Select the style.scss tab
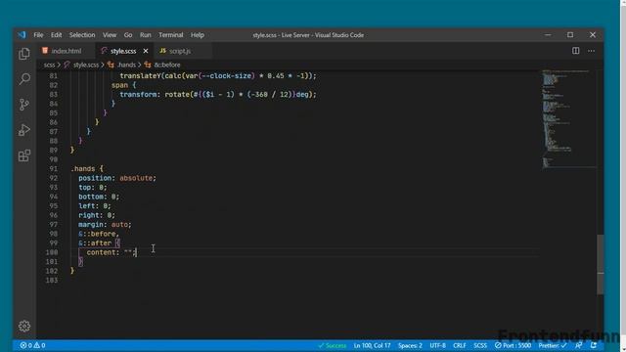This screenshot has height=352, width=626. point(123,51)
